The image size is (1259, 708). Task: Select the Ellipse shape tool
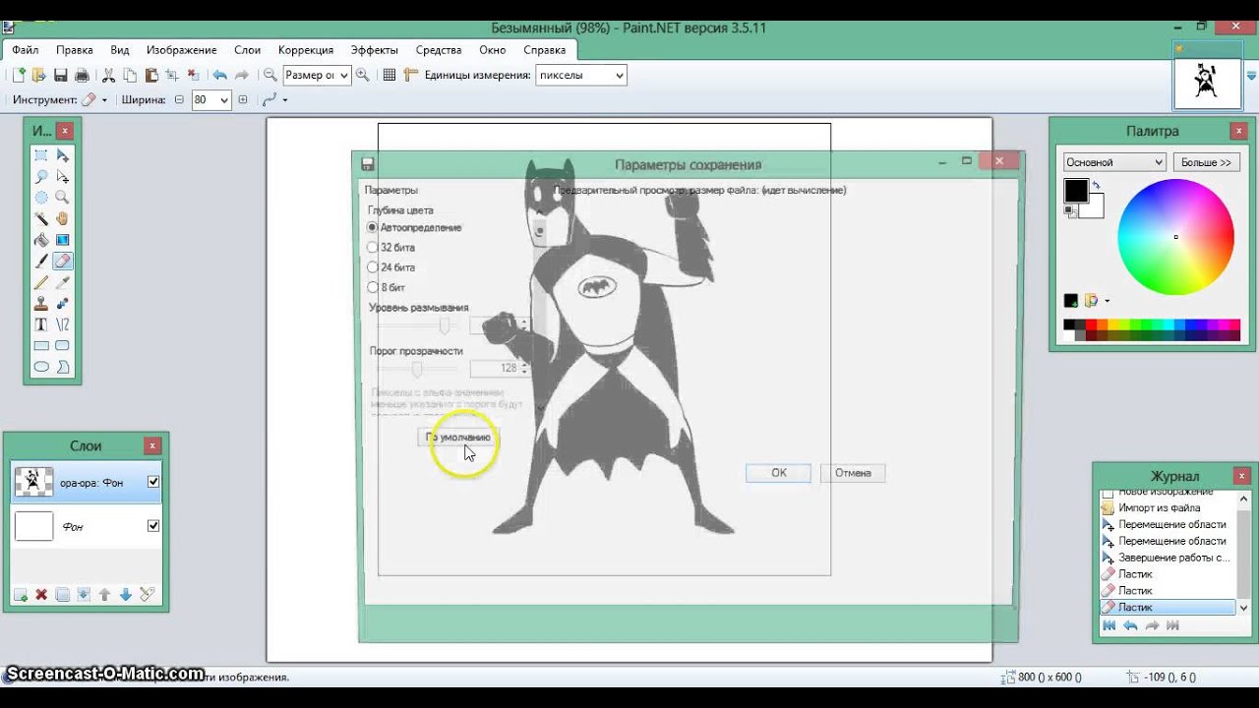41,367
